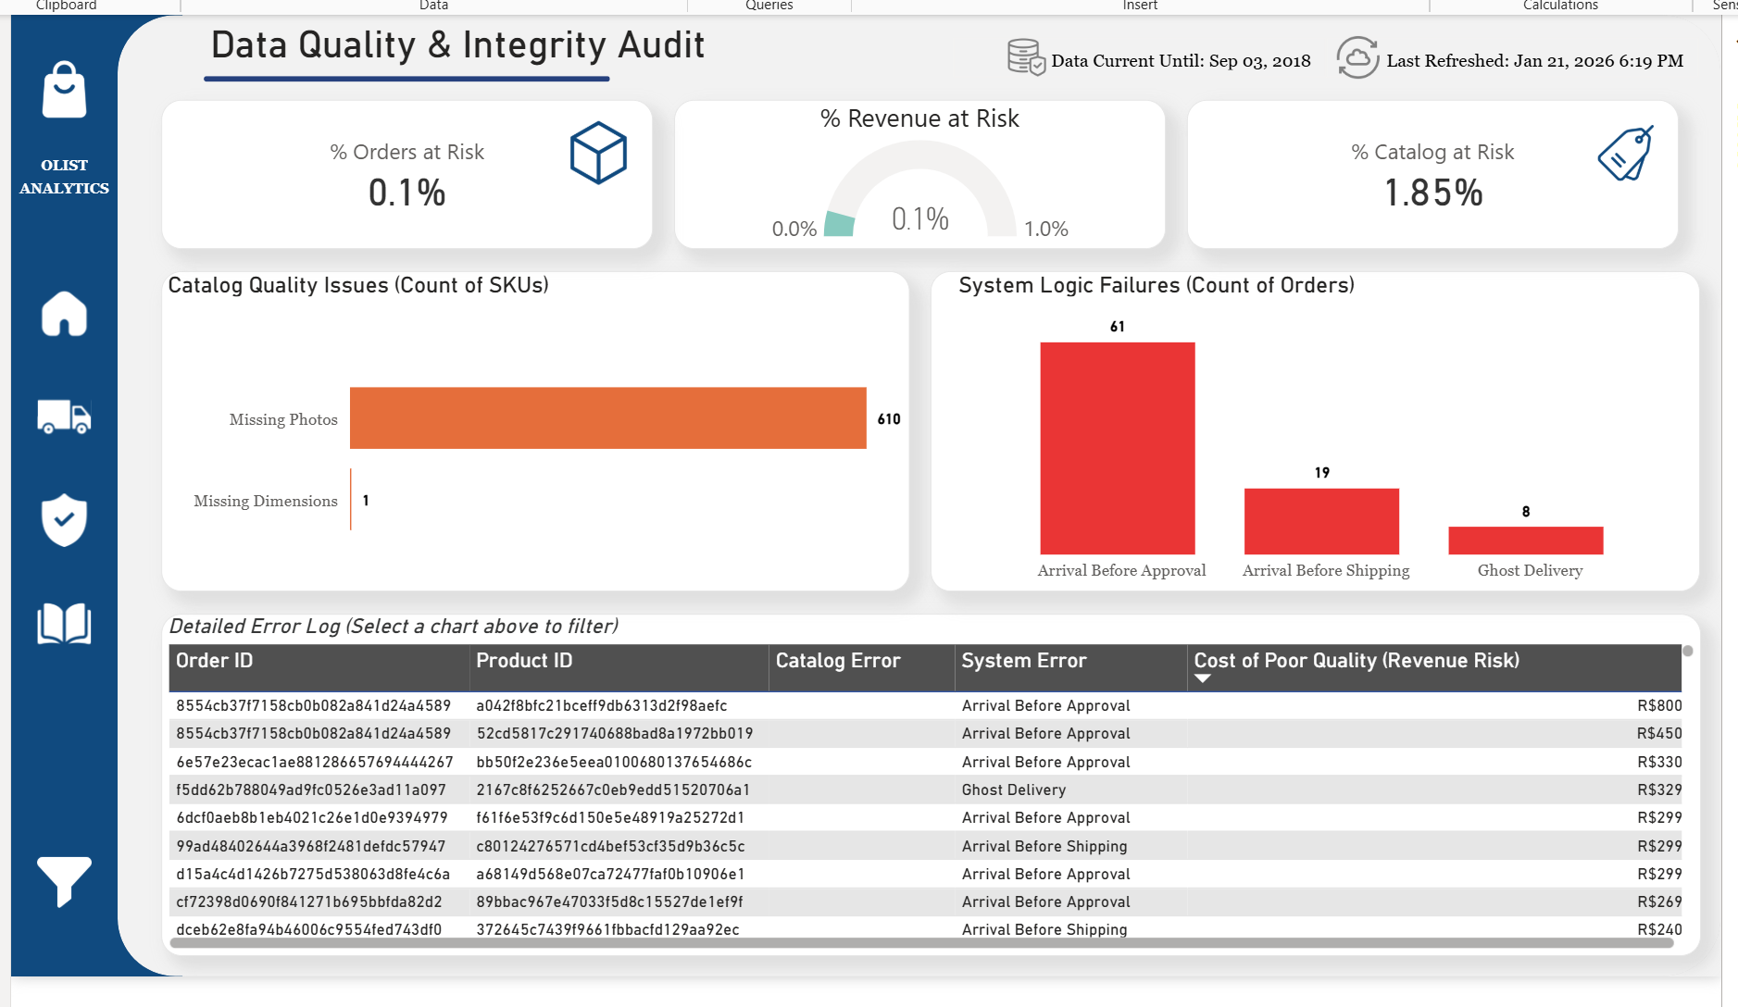This screenshot has height=1007, width=1738.
Task: Click the horizontal scrollbar under error log
Action: point(921,943)
